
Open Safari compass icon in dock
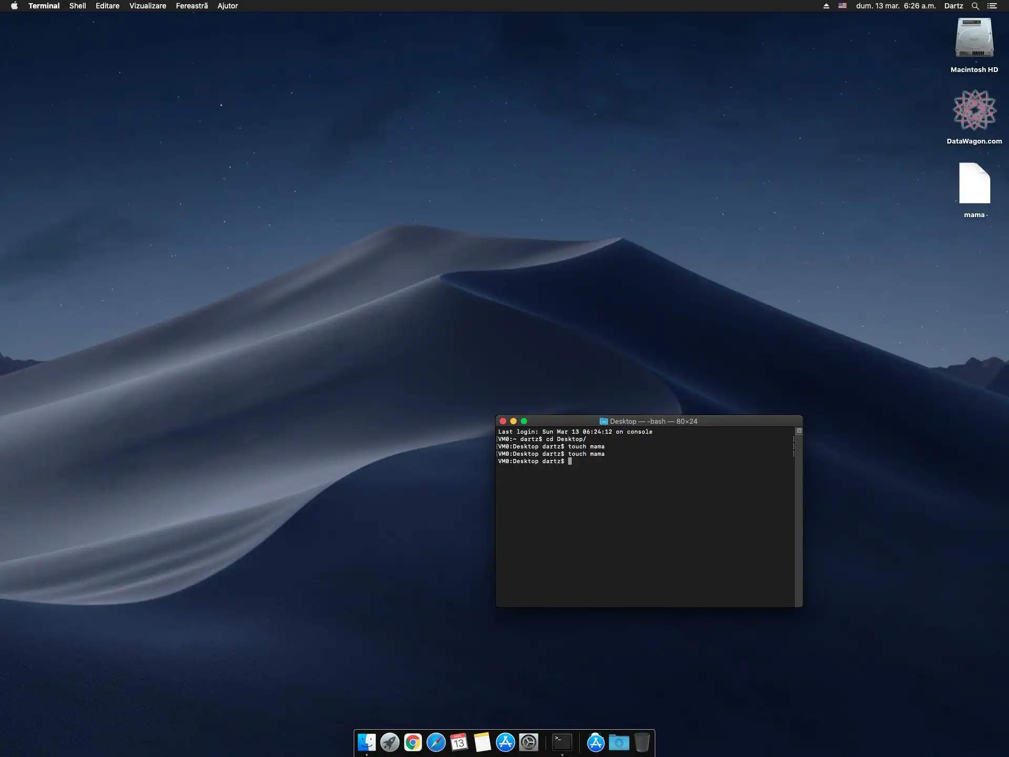[436, 742]
